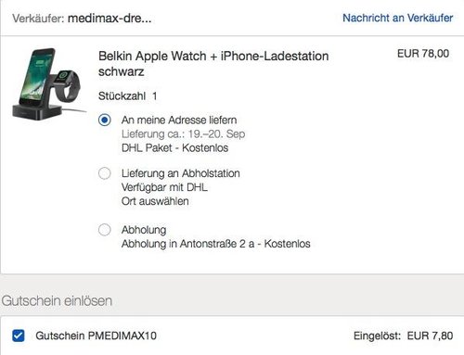Click the An meine Adresse liefern label

[x=179, y=120]
